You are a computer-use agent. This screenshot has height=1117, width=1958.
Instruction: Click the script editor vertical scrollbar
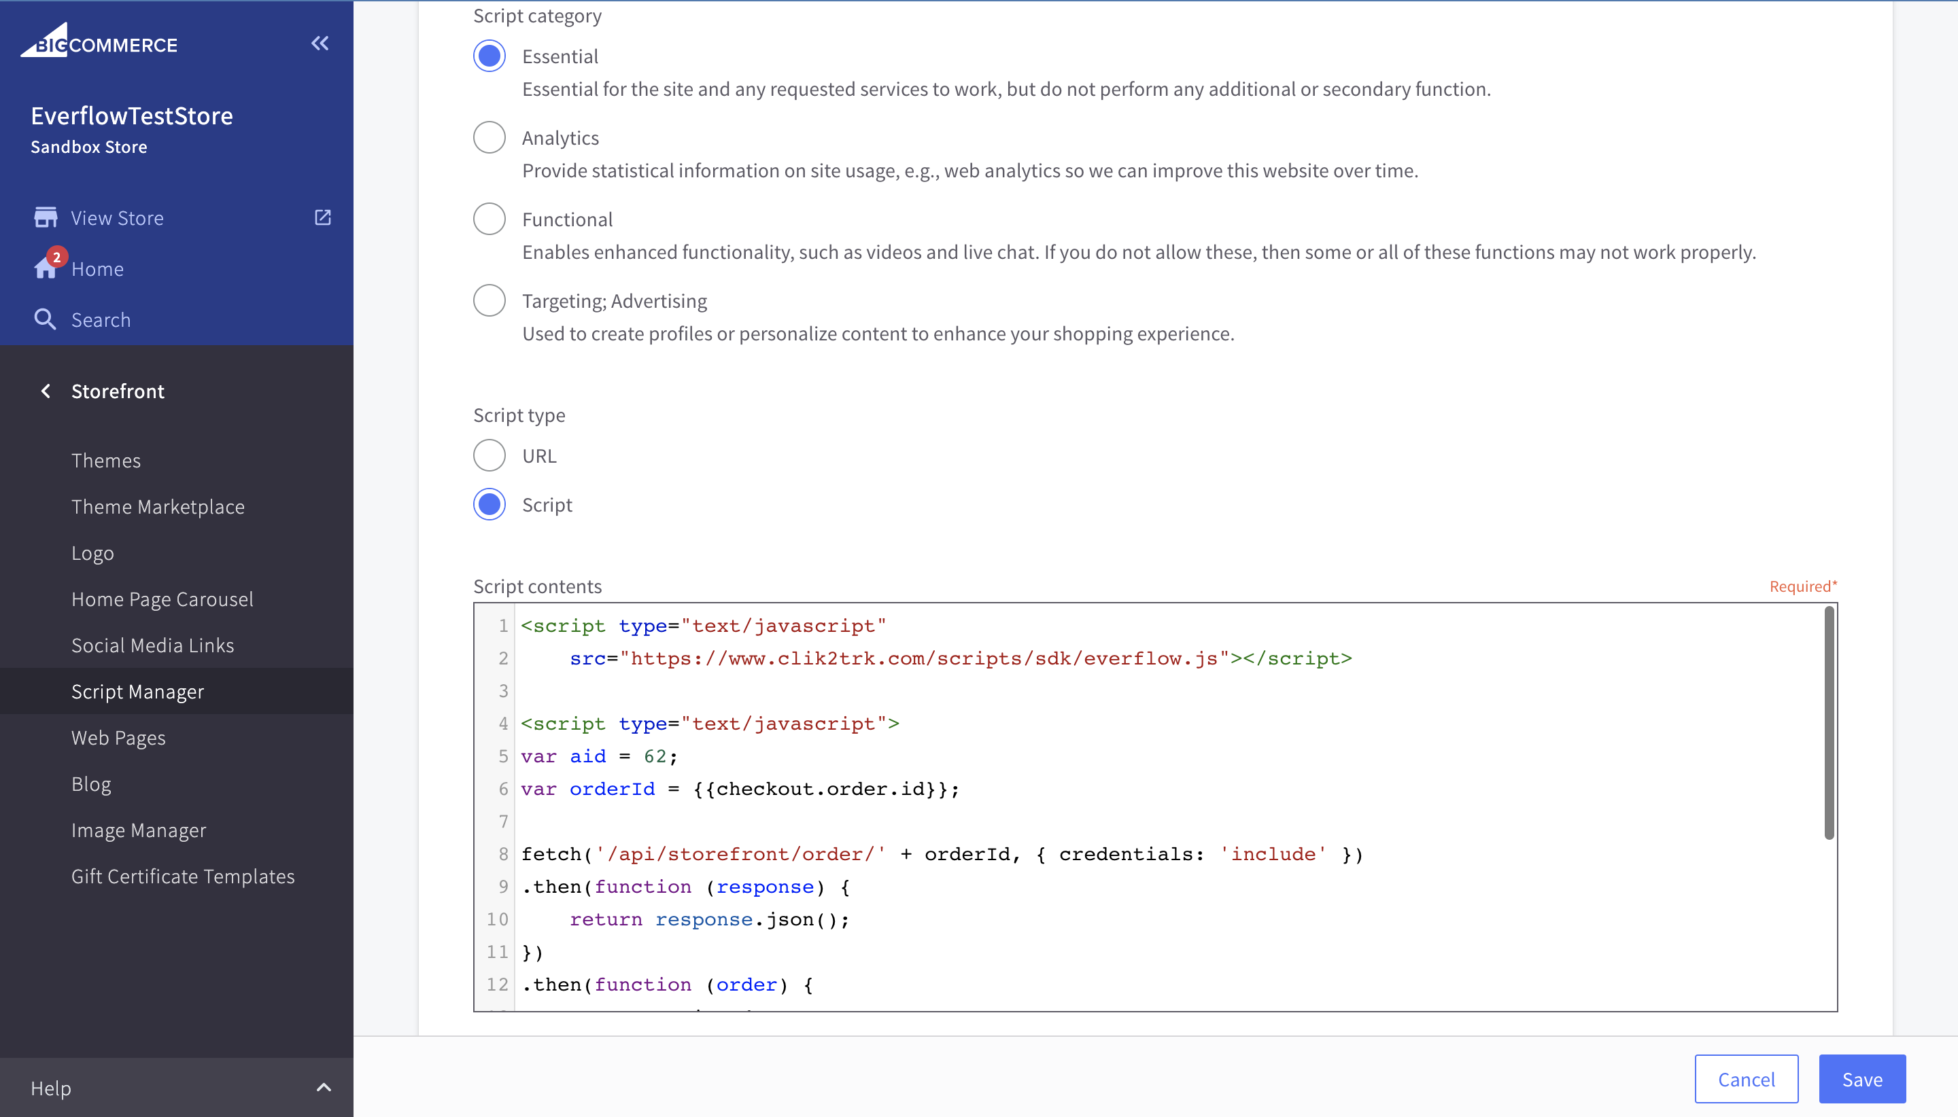pos(1829,723)
